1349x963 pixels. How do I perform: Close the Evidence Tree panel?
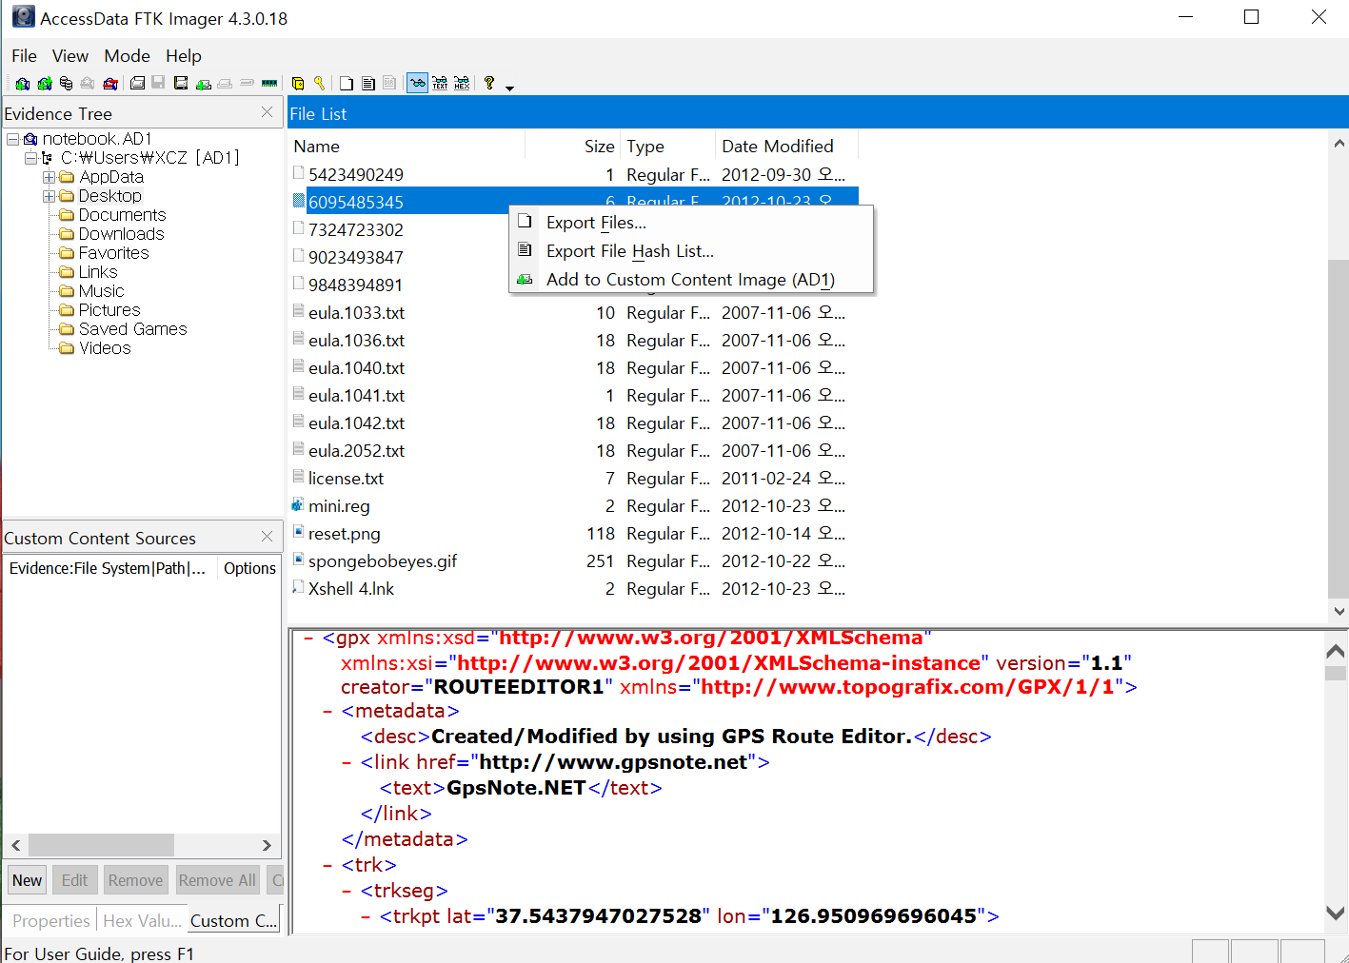pos(268,112)
